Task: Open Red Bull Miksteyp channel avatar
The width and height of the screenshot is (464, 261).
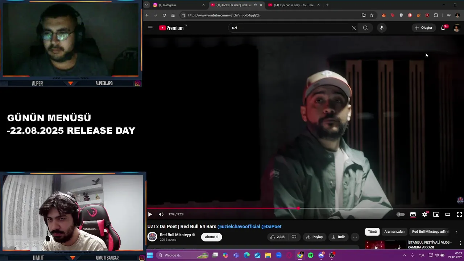Action: tap(152, 237)
